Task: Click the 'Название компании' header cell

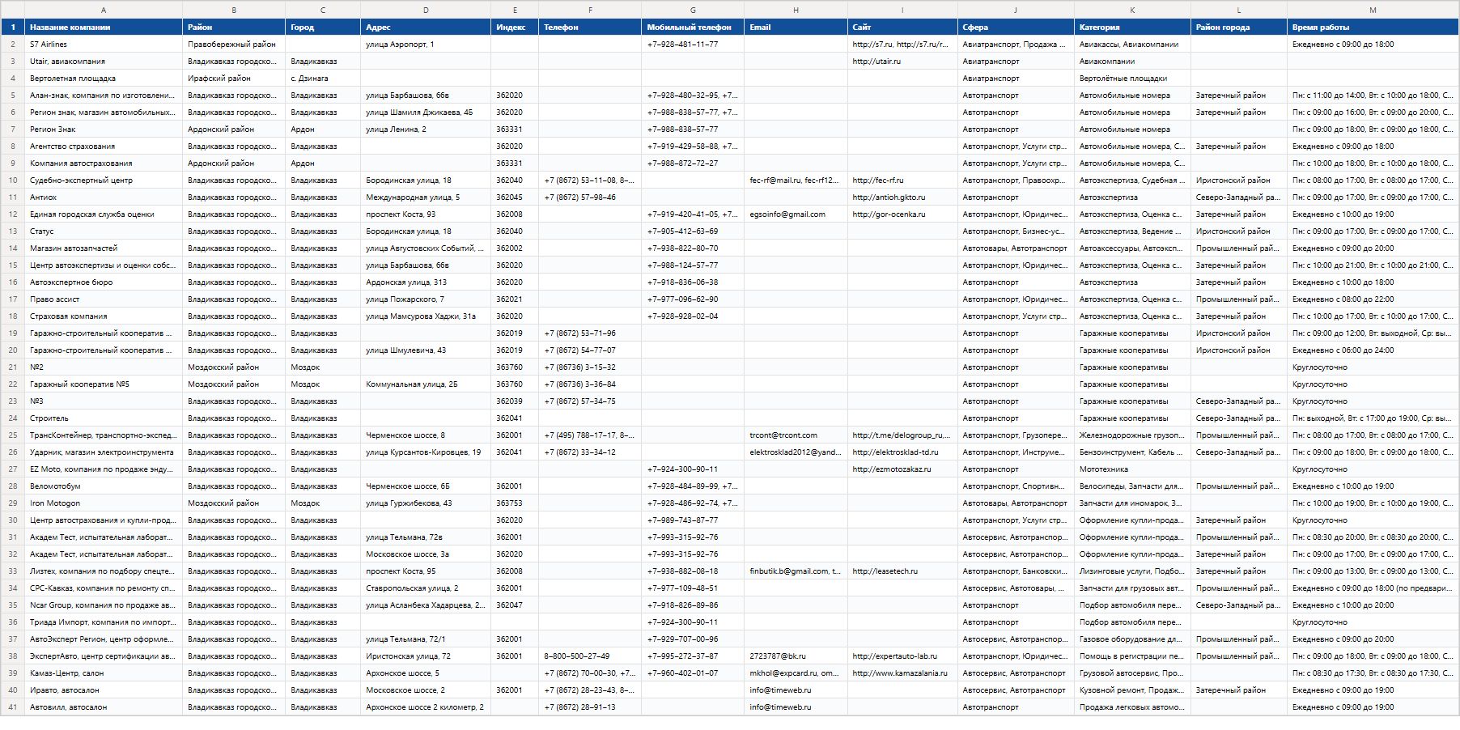Action: click(x=104, y=28)
